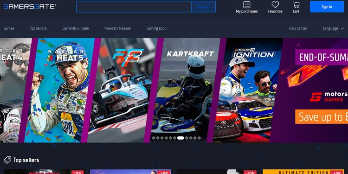
Task: Click the SEARCH button
Action: click(204, 6)
